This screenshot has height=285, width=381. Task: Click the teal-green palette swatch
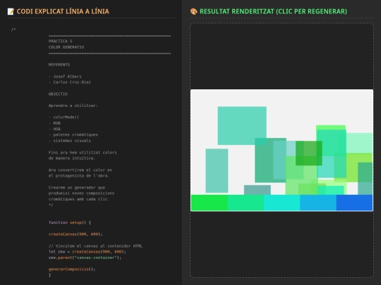246,203
